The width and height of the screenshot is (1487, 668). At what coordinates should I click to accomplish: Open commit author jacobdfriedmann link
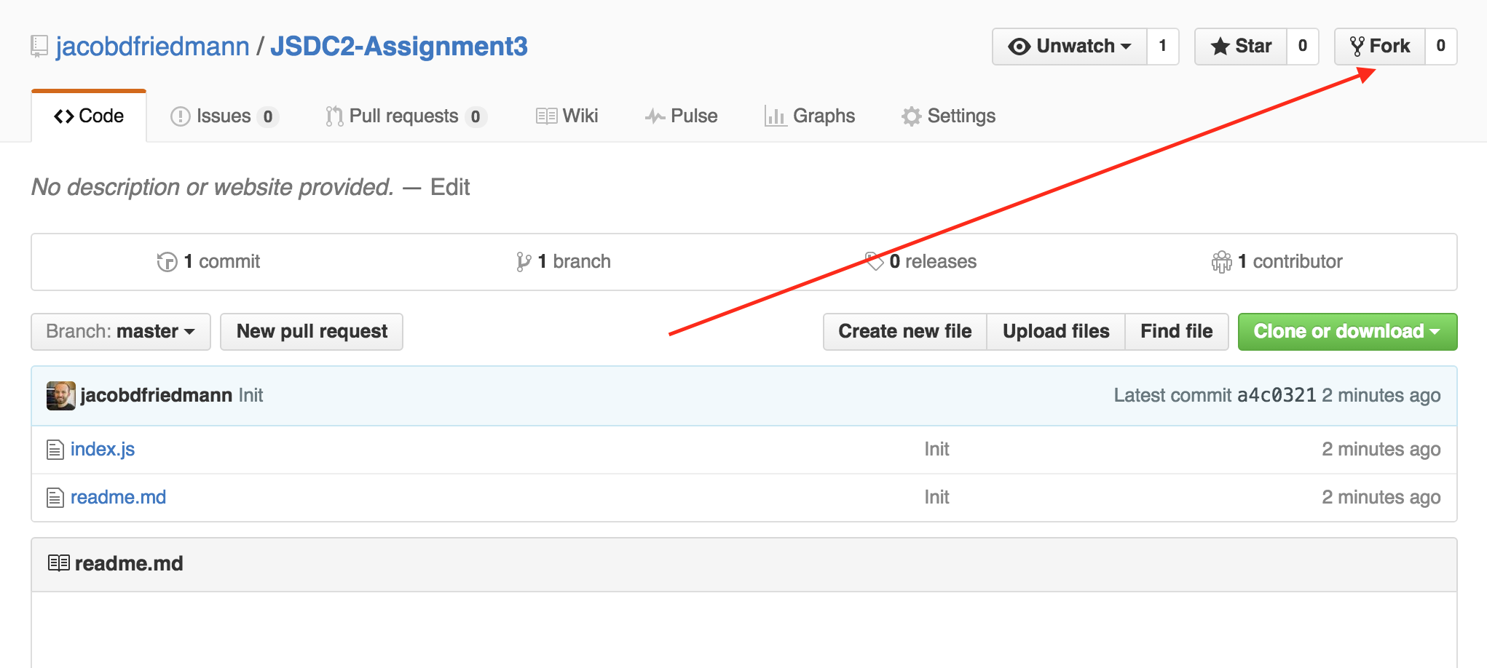(x=156, y=396)
